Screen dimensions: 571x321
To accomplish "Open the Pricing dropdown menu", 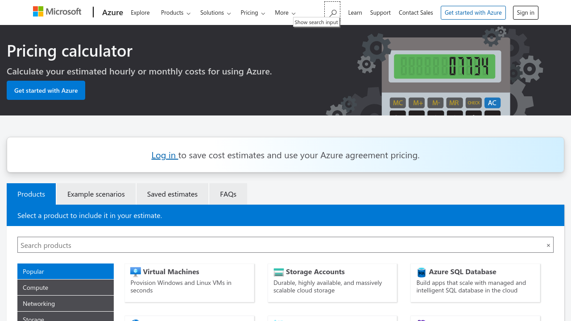I will 252,12.
